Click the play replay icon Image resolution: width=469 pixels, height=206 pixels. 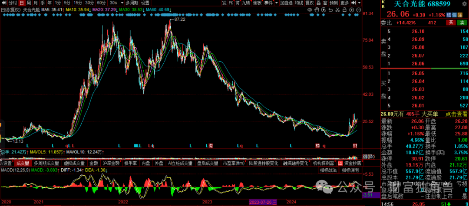tap(324, 10)
